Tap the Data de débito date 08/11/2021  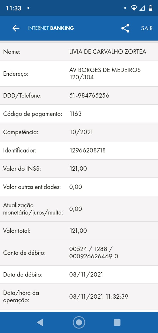86,274
